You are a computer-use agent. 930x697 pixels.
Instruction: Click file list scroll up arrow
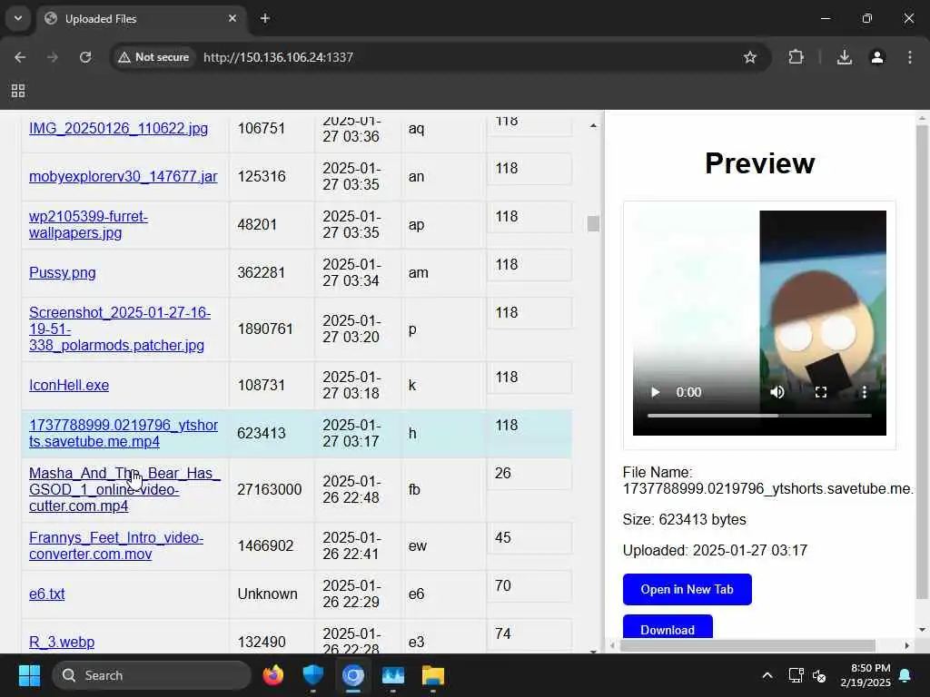[593, 125]
